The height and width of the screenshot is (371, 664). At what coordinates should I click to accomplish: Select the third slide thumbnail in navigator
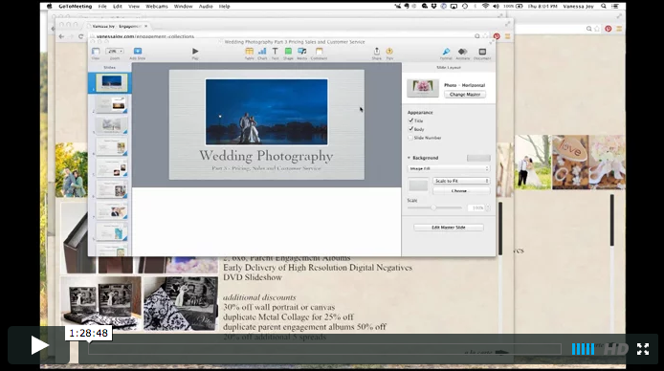[x=111, y=125]
